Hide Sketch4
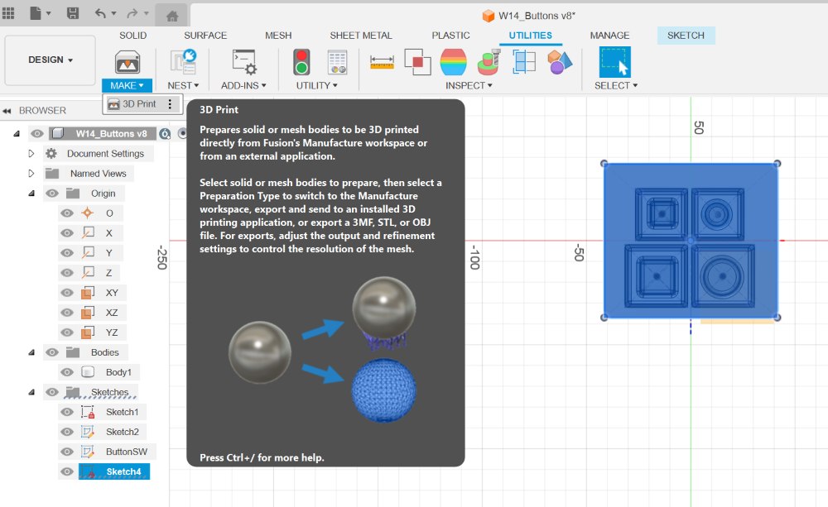Viewport: 828px width, 507px height. click(67, 471)
